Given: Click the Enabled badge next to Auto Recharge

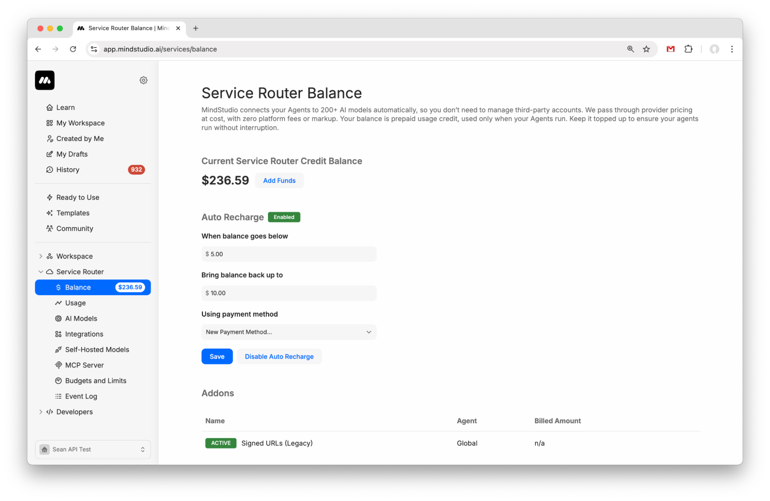Looking at the screenshot, I should [x=284, y=217].
